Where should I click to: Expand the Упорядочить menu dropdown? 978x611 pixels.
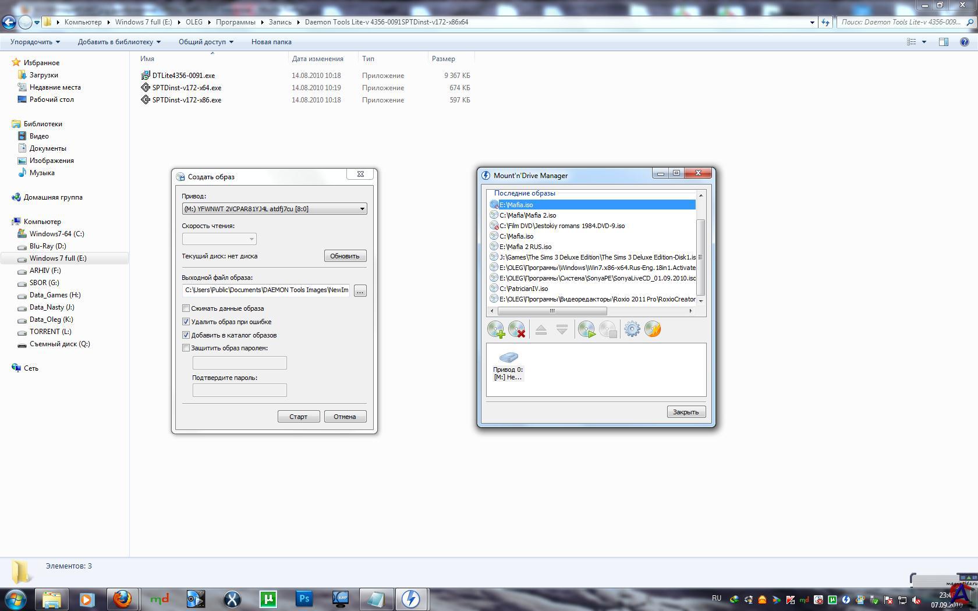[x=35, y=42]
